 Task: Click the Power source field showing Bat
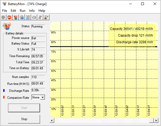(38, 38)
